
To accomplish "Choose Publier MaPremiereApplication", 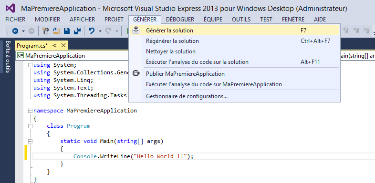I will pos(234,74).
